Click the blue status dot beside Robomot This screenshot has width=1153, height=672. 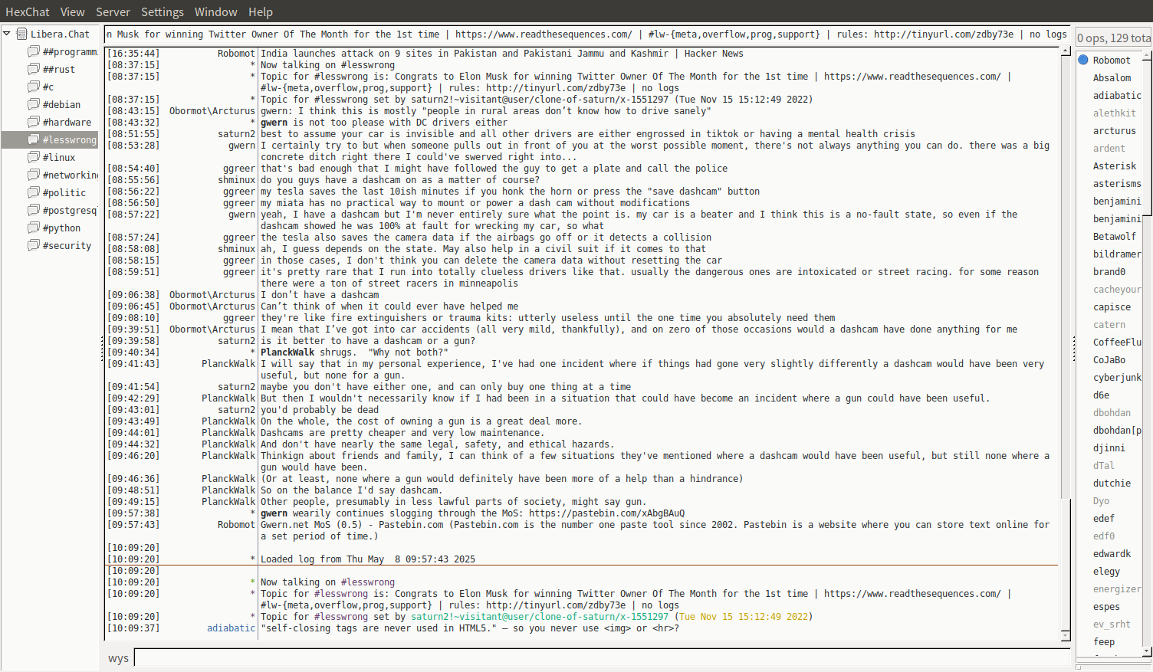click(x=1083, y=60)
